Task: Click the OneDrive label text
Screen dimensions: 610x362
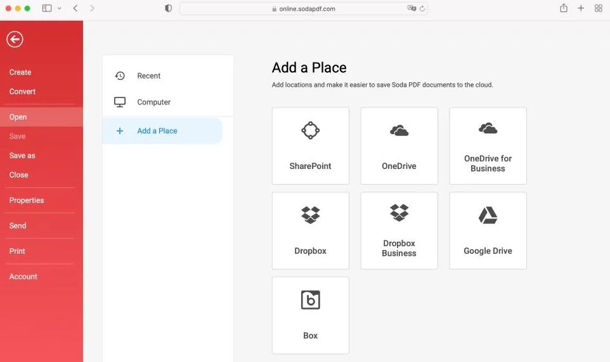Action: click(x=399, y=166)
